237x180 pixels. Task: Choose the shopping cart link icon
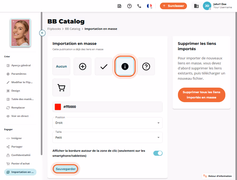click(x=61, y=88)
